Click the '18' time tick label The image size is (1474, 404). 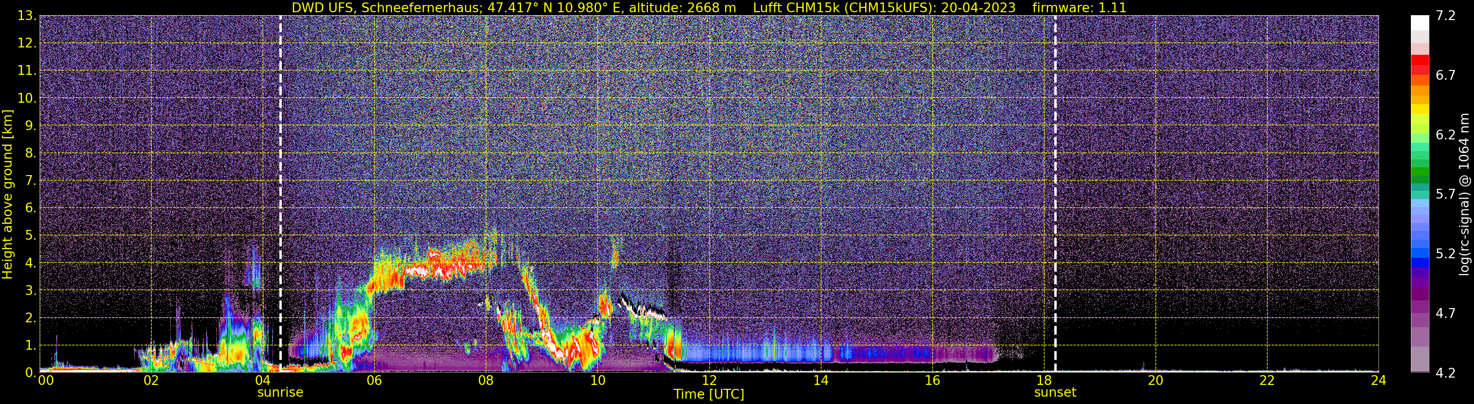pyautogui.click(x=1043, y=381)
